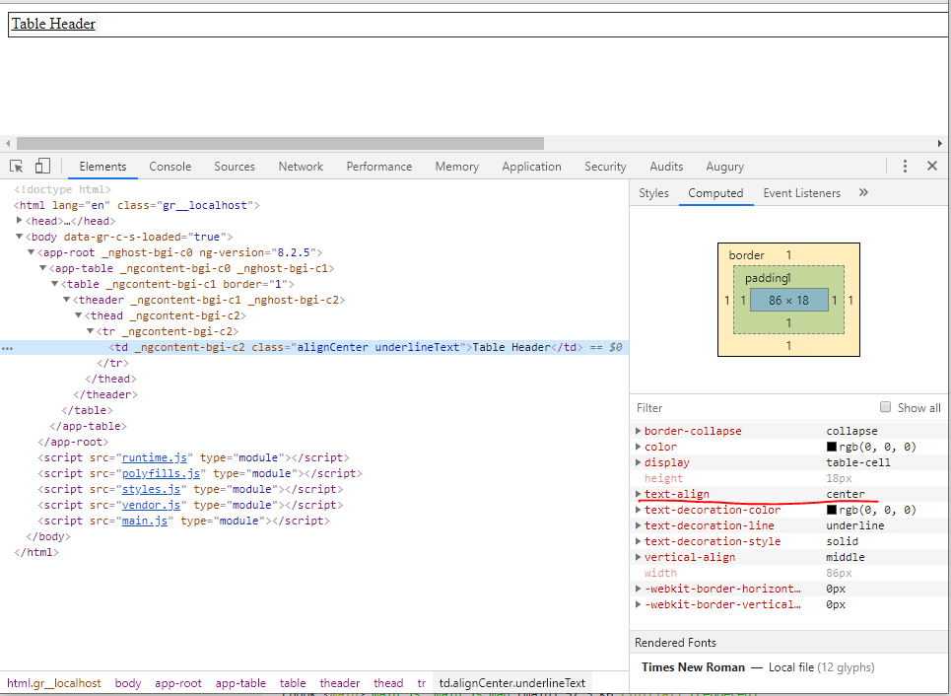This screenshot has width=951, height=696.
Task: Close the DevTools panel
Action: pyautogui.click(x=932, y=166)
